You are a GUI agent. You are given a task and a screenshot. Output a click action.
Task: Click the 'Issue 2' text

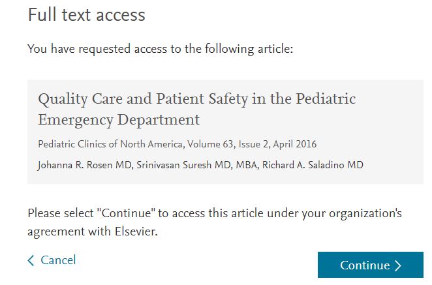click(x=253, y=144)
